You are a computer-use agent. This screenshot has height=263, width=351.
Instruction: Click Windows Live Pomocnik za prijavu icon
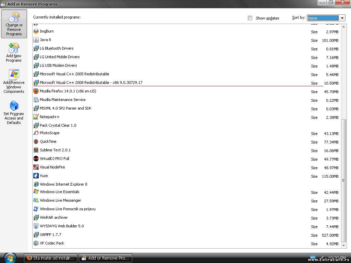(36, 209)
